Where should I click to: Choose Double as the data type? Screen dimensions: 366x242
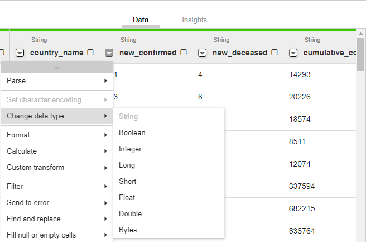130,213
